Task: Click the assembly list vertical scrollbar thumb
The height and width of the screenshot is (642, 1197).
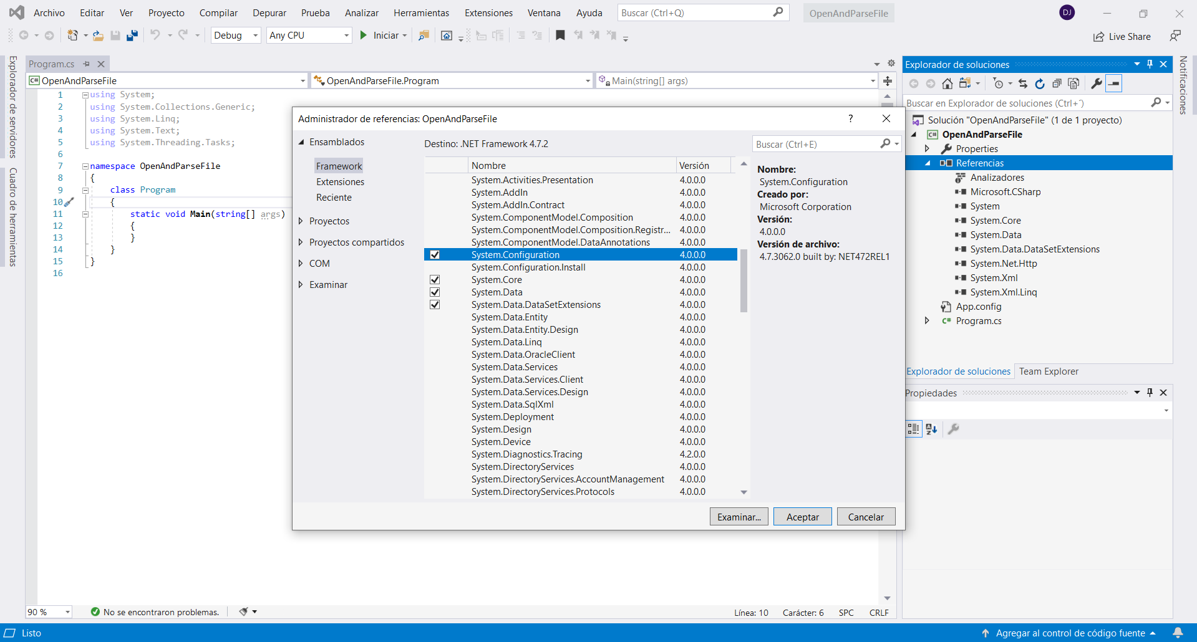Action: pos(744,280)
